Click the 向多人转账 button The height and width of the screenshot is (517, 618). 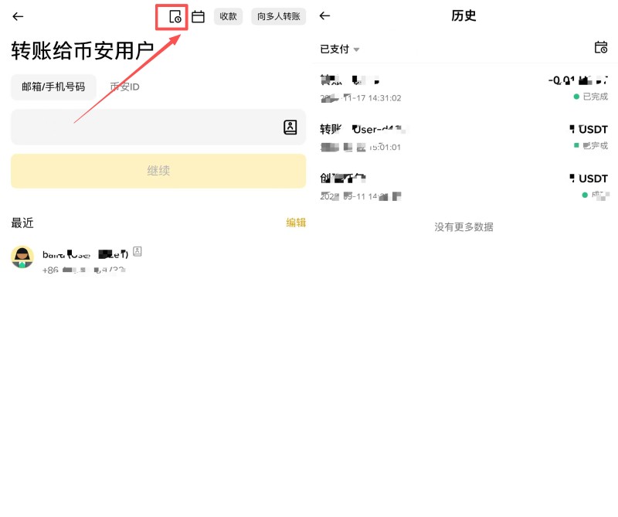point(277,15)
